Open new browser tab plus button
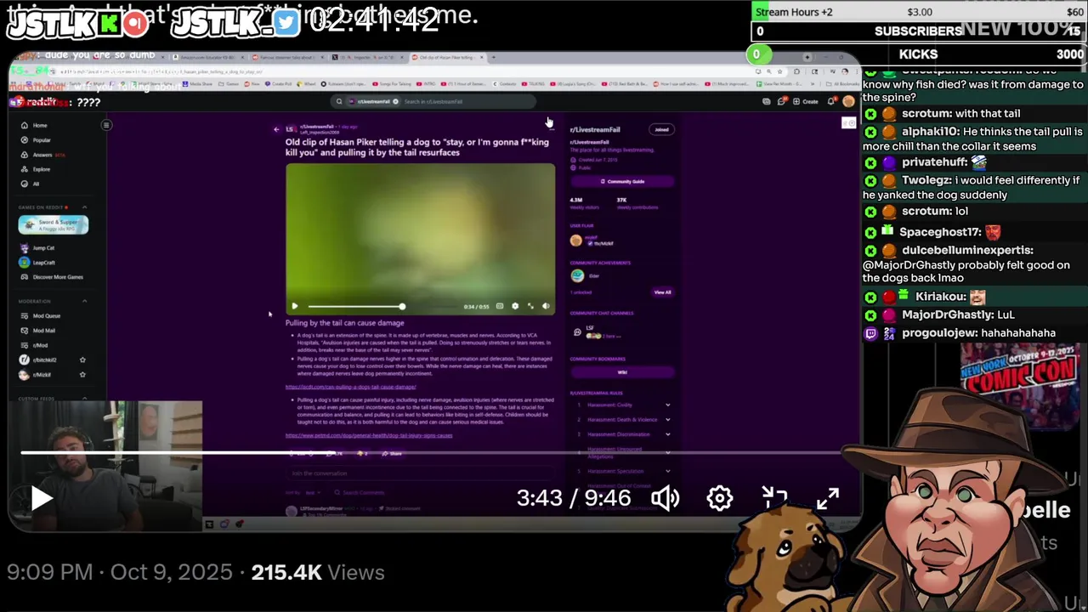The image size is (1088, 612). 494,57
